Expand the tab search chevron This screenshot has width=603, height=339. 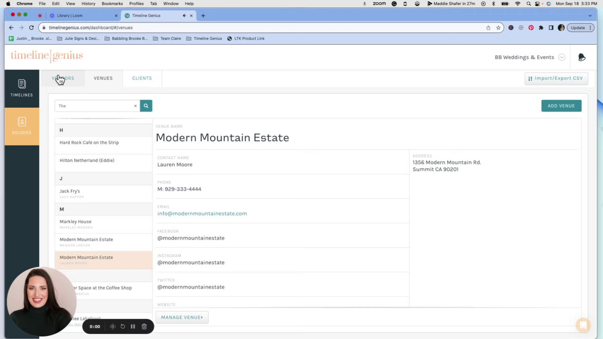(590, 16)
